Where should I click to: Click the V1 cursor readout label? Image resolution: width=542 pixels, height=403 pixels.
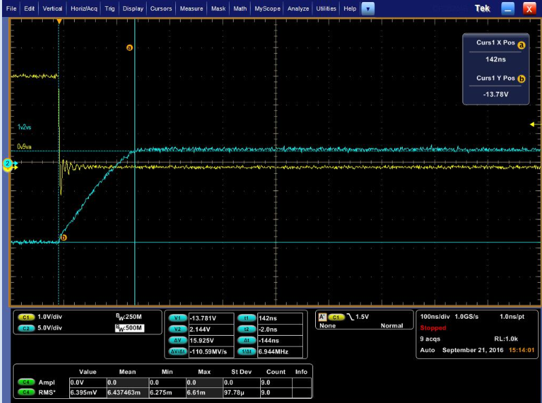coord(177,317)
